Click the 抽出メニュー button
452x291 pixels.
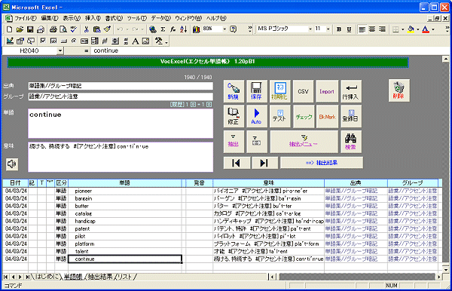pyautogui.click(x=304, y=141)
